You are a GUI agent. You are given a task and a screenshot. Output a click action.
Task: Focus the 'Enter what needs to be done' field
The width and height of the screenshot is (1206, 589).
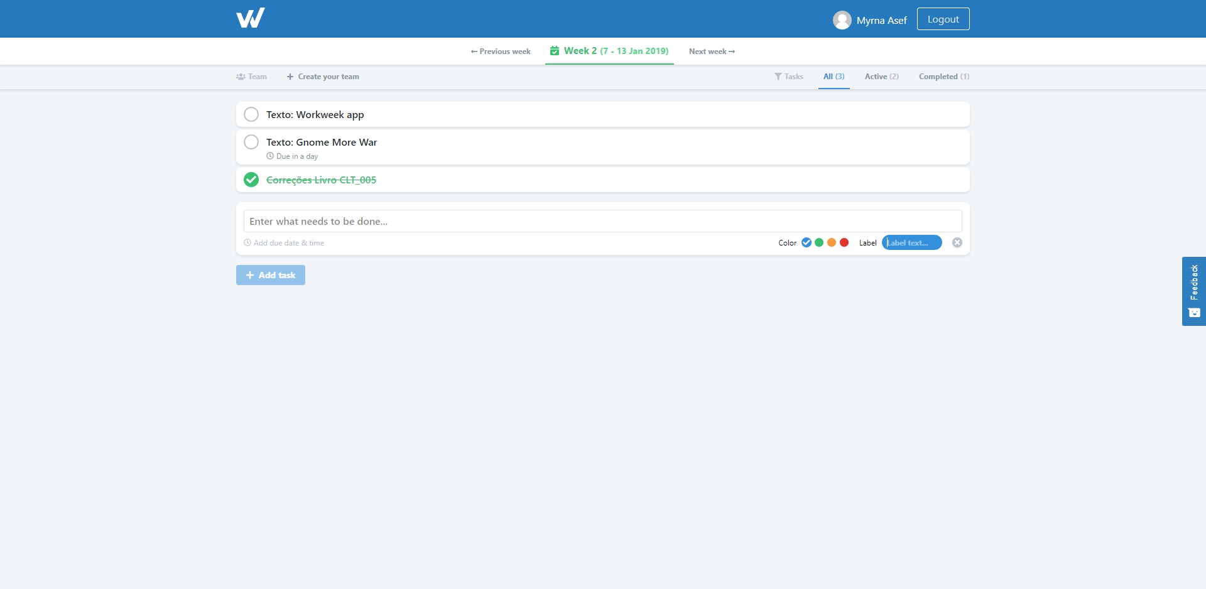(x=602, y=221)
